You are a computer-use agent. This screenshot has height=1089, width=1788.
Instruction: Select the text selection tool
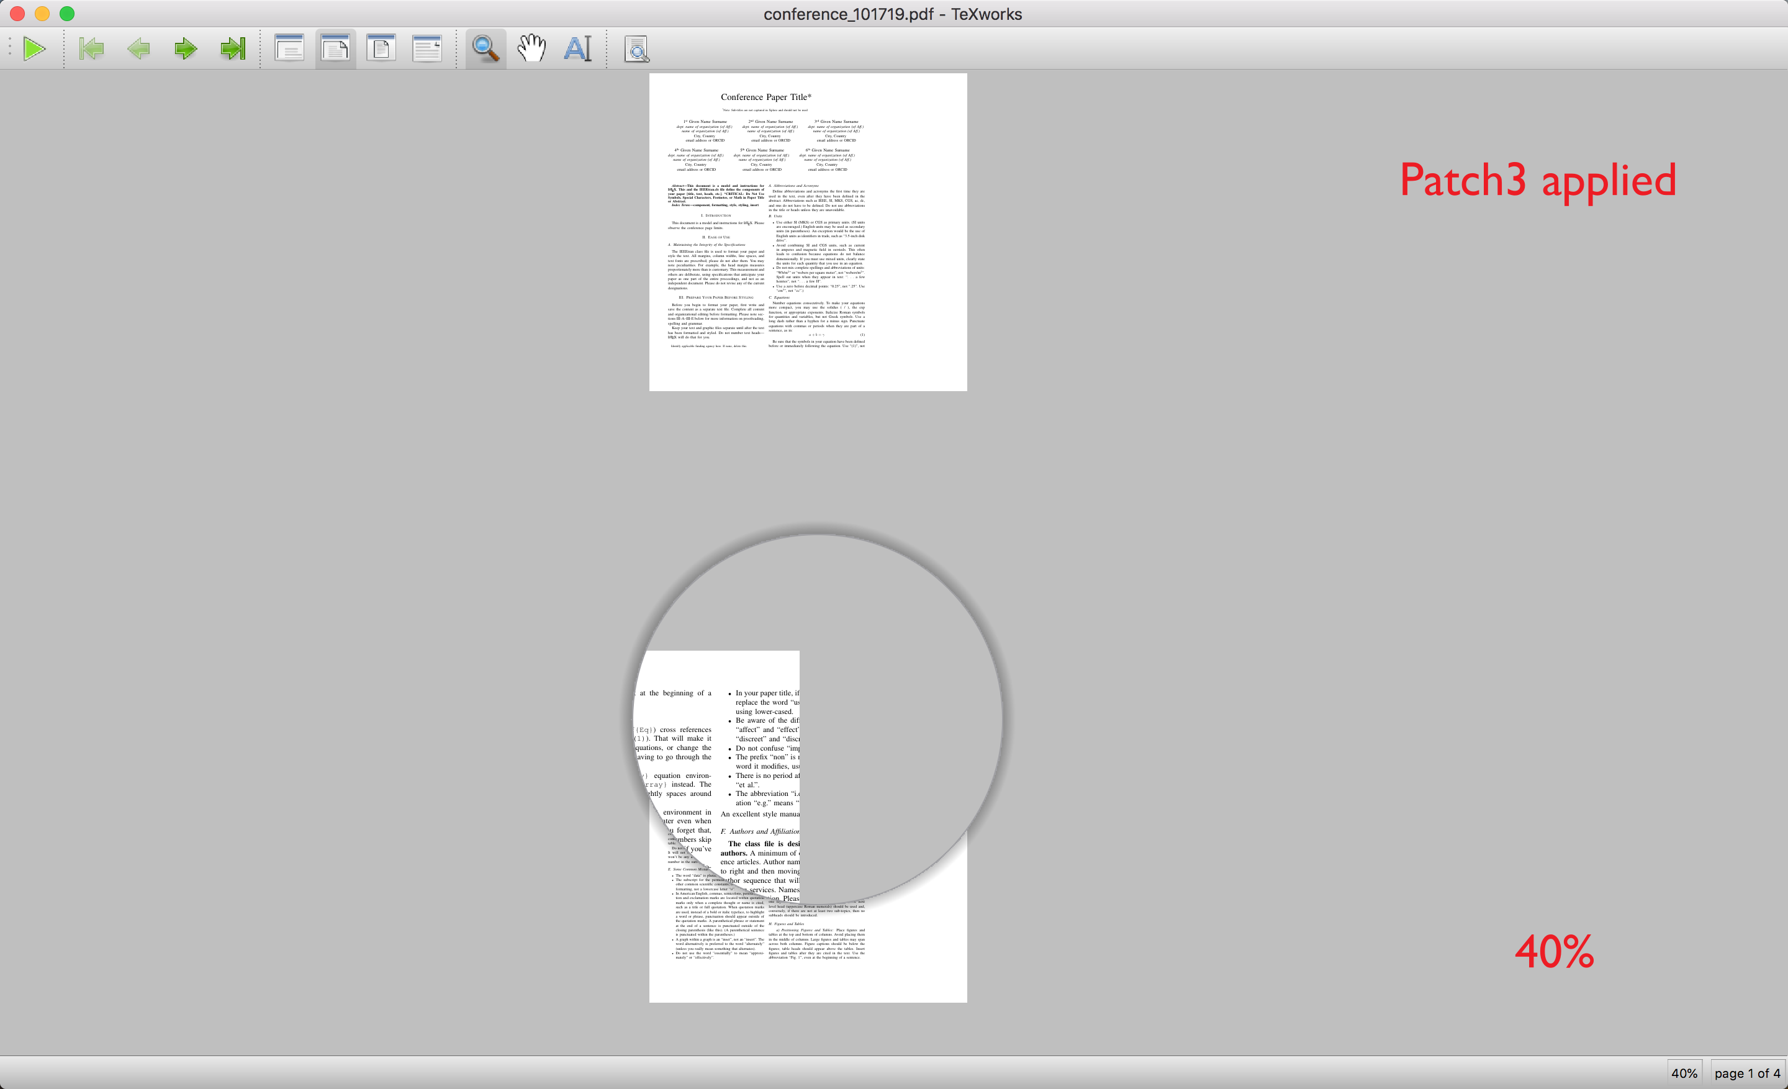pos(577,48)
